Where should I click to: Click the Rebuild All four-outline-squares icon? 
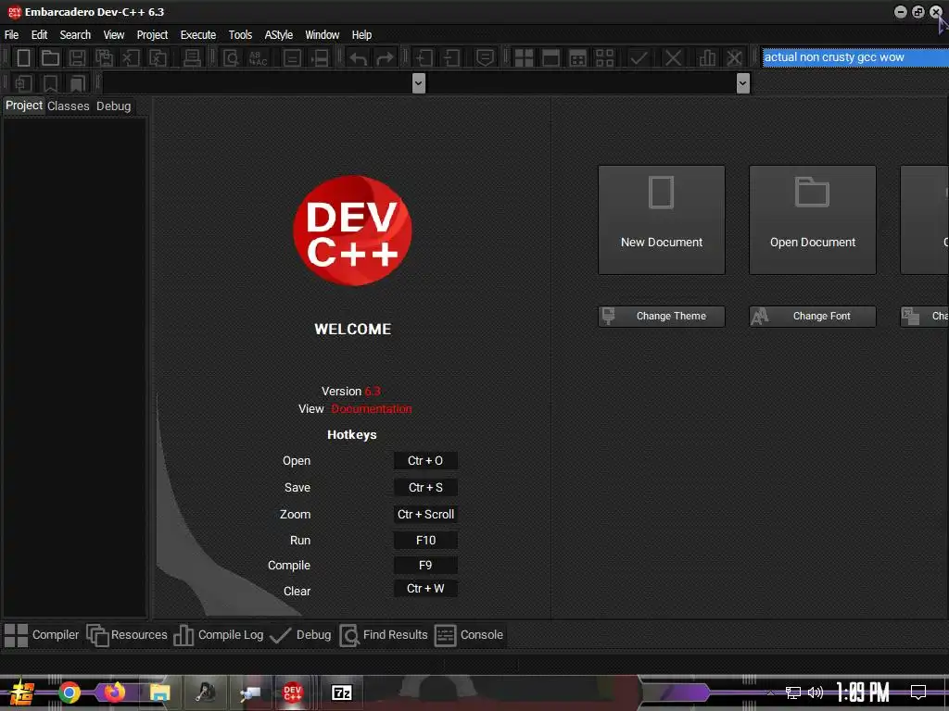[x=604, y=58]
